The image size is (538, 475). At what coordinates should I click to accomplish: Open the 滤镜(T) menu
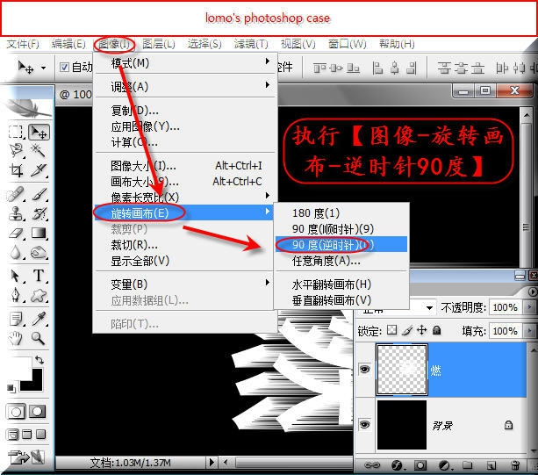[251, 44]
